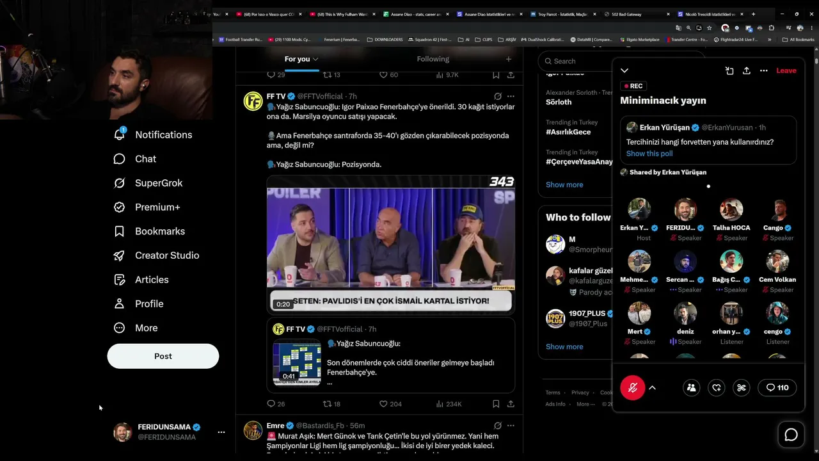
Task: Click the Grok icon on the FF TV post
Action: (x=498, y=96)
